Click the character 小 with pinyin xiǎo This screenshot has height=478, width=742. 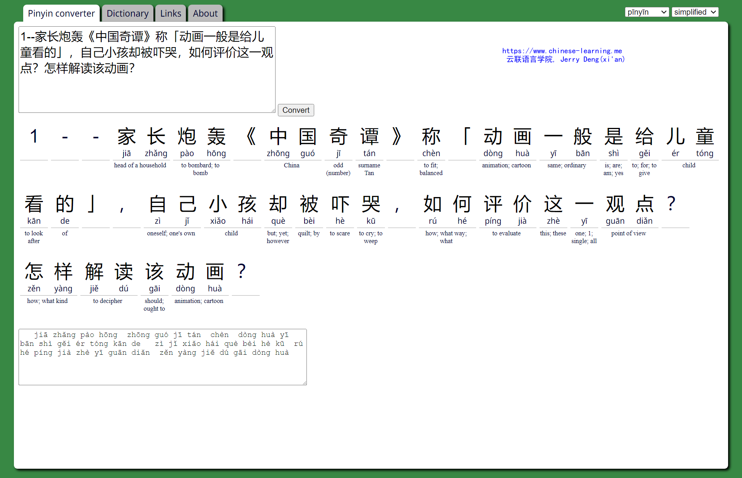(x=218, y=204)
